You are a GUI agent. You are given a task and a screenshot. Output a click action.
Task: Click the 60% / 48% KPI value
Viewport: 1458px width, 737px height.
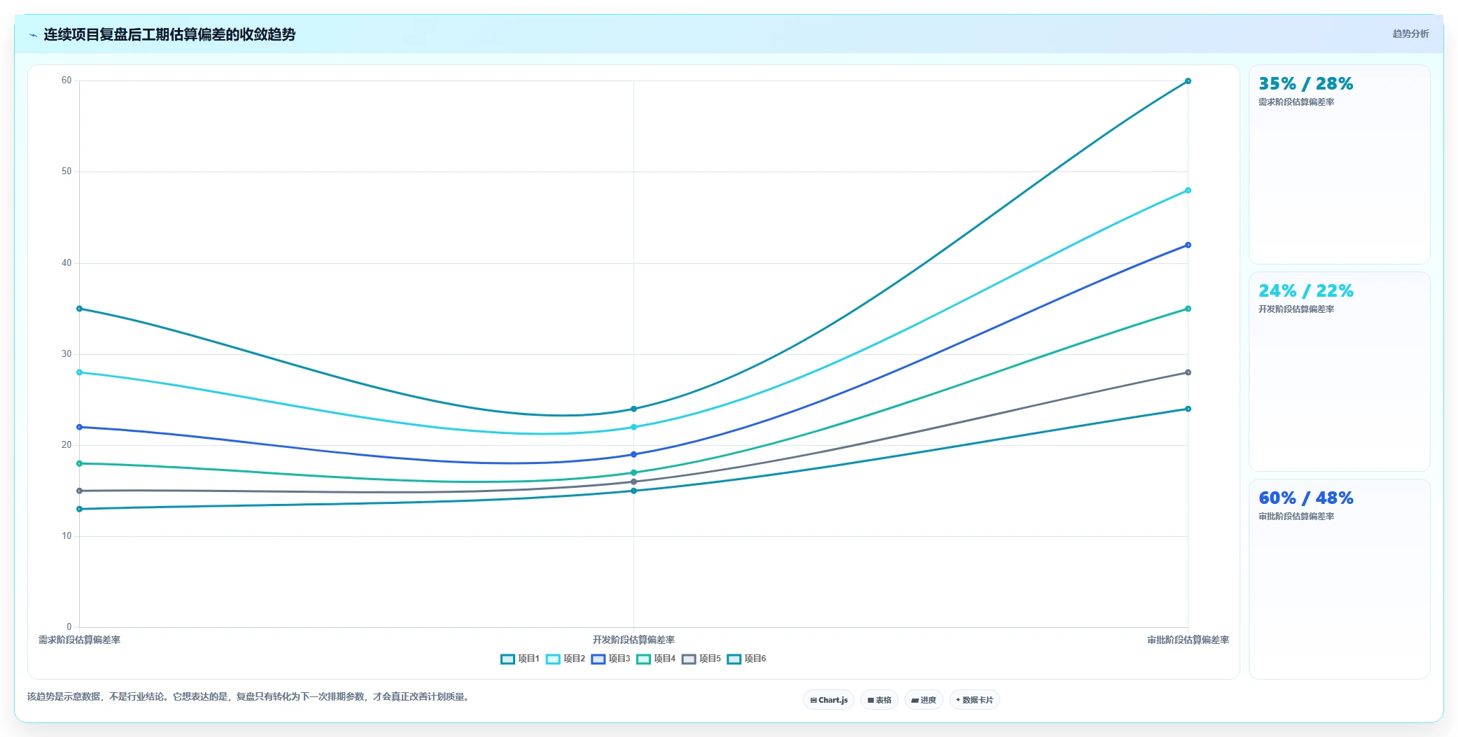(1305, 498)
